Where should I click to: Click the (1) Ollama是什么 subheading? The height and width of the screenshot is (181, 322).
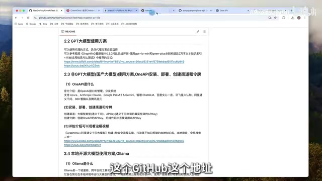(x=79, y=163)
